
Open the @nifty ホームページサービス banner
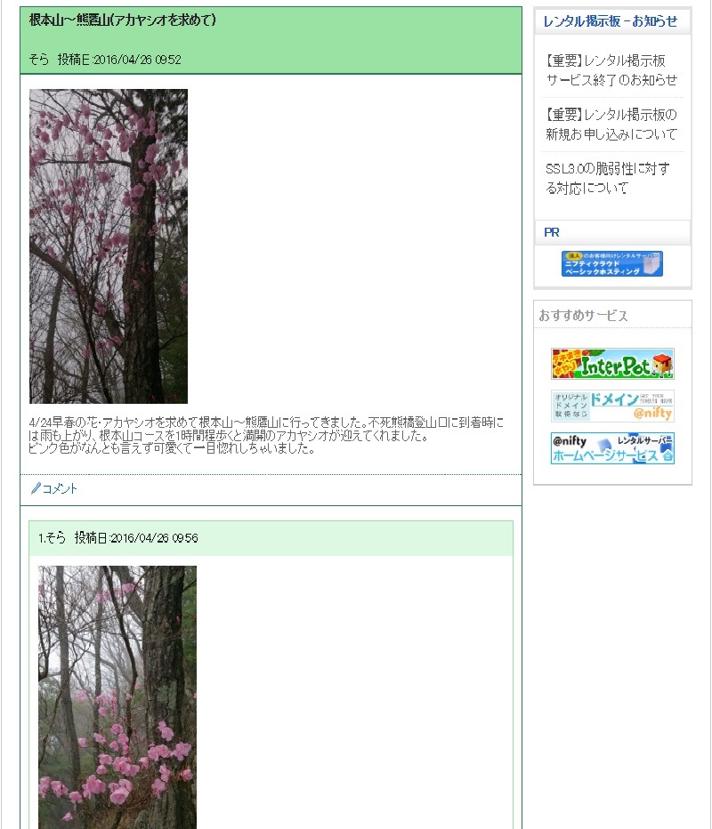click(612, 448)
